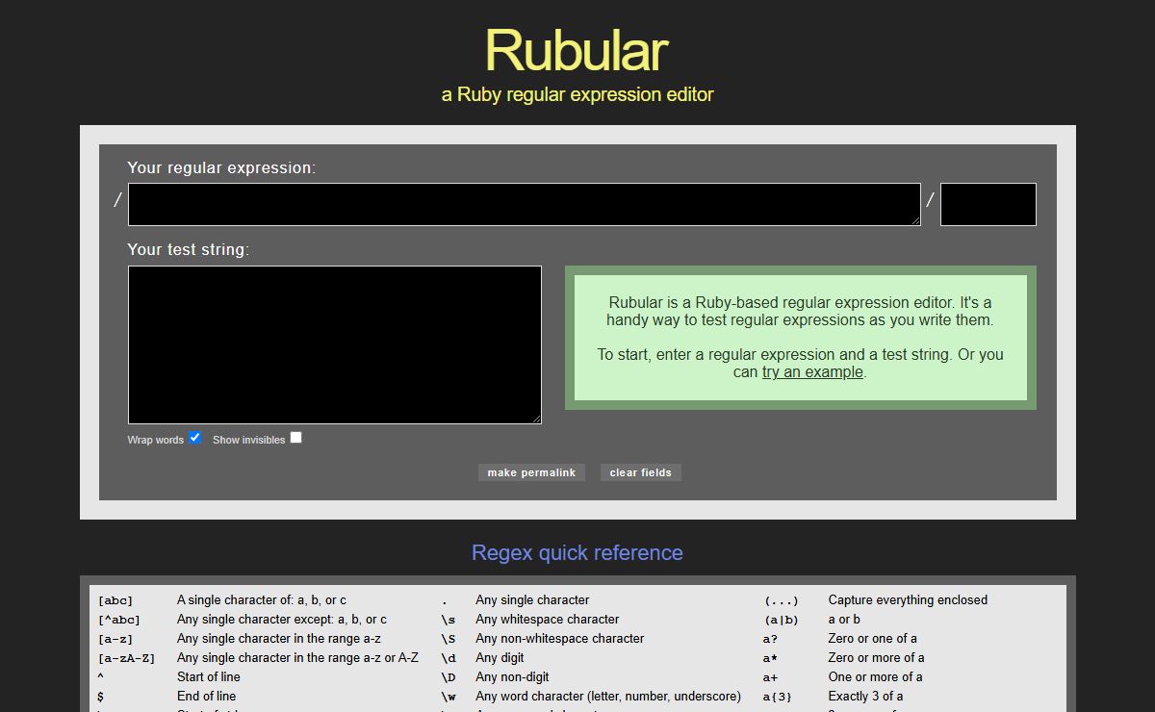Screen dimensions: 1155x712
Task: Click the Rubular title heading
Action: tap(577, 50)
